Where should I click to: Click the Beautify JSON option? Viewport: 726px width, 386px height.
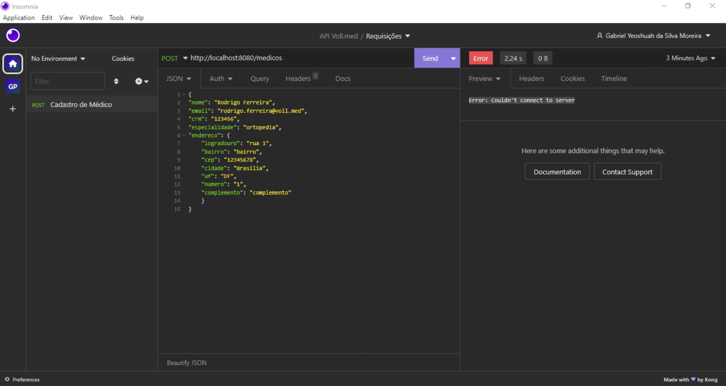coord(186,363)
